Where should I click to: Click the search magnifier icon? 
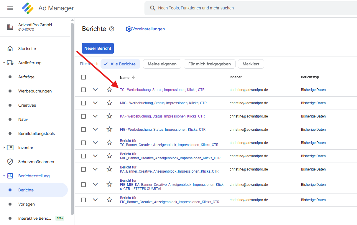[153, 8]
